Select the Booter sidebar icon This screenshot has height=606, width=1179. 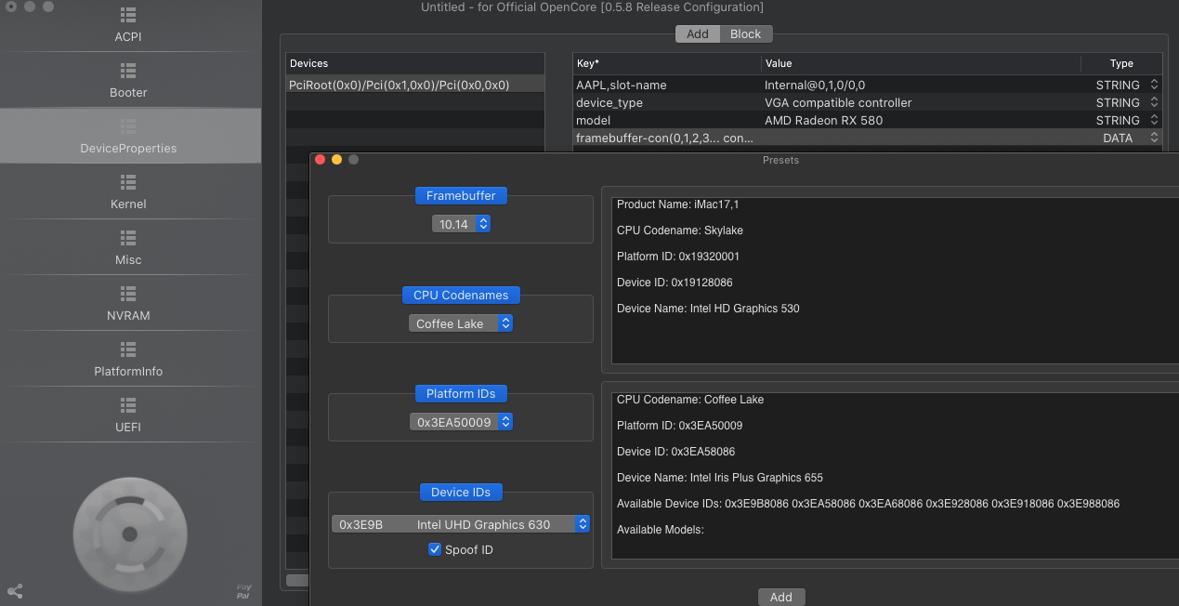pyautogui.click(x=128, y=71)
